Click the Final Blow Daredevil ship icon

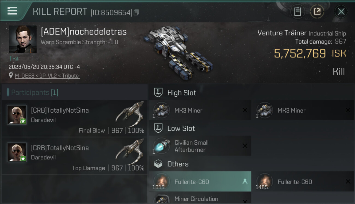pyautogui.click(x=130, y=113)
